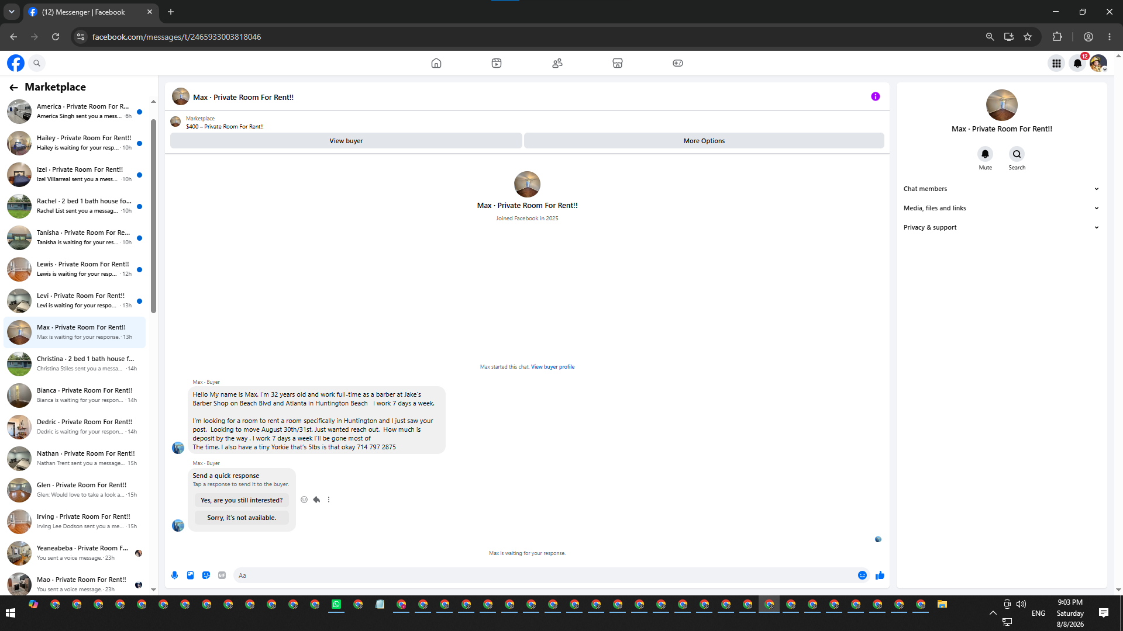Open more options for quick response message
Screen dimensions: 1123x631
click(x=329, y=500)
